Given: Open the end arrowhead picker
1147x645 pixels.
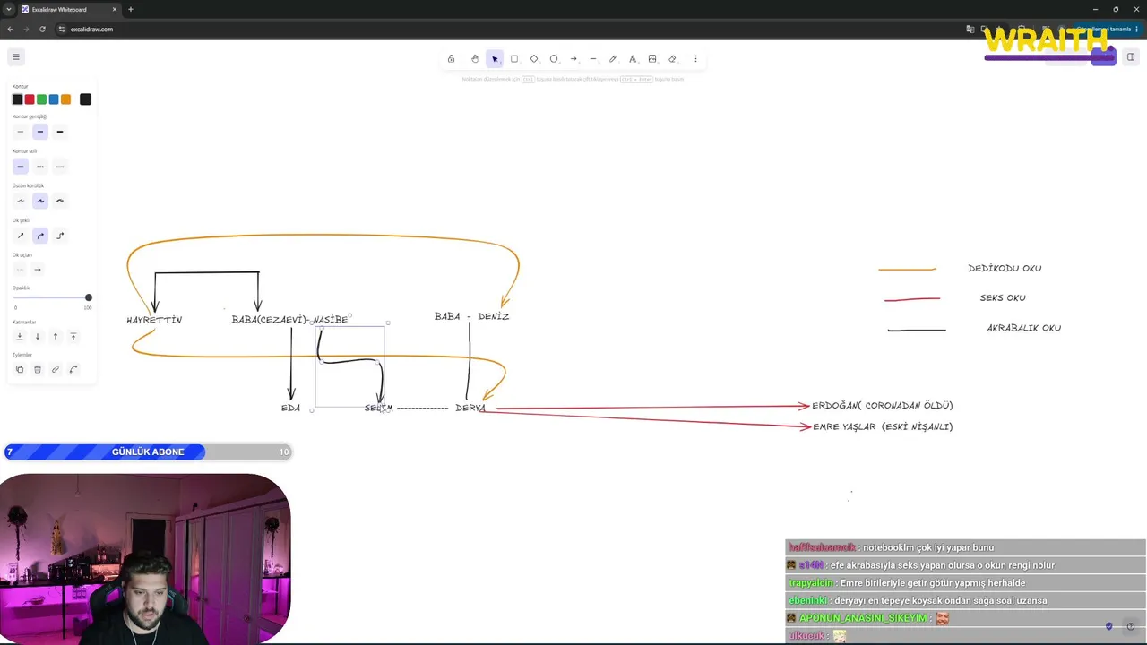Looking at the screenshot, I should point(38,270).
